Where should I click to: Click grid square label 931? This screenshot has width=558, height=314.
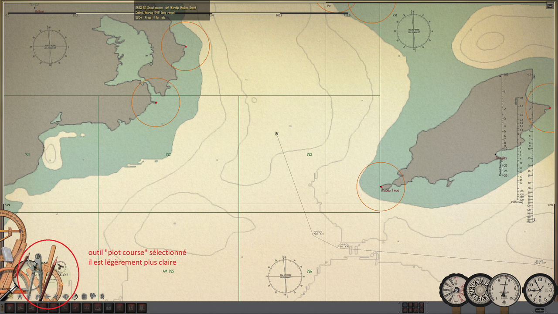pos(27,154)
